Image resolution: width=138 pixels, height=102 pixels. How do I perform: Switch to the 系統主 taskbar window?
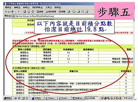coord(37,98)
